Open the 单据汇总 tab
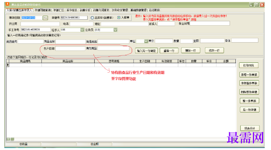The width and height of the screenshot is (271, 150). (58, 10)
